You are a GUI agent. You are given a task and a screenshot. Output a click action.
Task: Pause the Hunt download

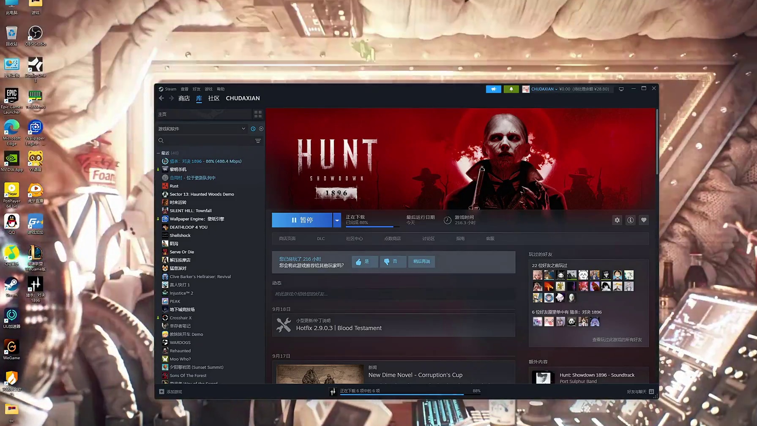(x=302, y=220)
